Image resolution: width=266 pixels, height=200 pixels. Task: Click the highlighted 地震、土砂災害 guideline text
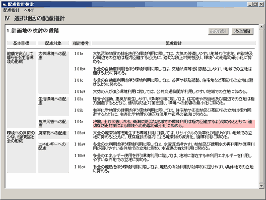[x=174, y=124]
